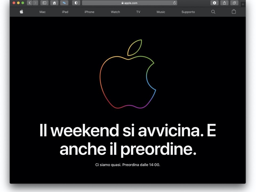Screen dimensions: 256x192
Task: Minimize the Safari window
Action: click(x=18, y=3)
